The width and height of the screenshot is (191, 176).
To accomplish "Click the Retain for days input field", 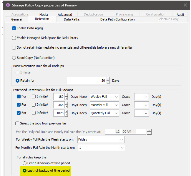I will click(x=86, y=81).
